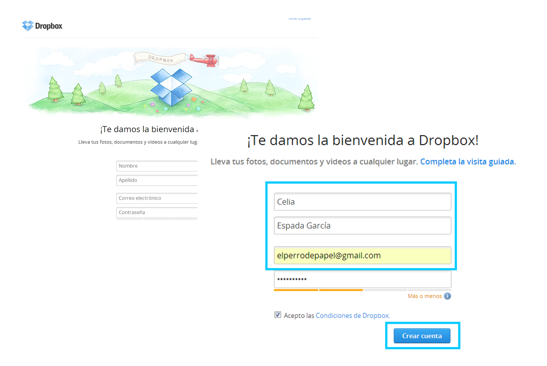Image resolution: width=547 pixels, height=366 pixels.
Task: Click the Contraseña field in background page
Action: (x=157, y=212)
